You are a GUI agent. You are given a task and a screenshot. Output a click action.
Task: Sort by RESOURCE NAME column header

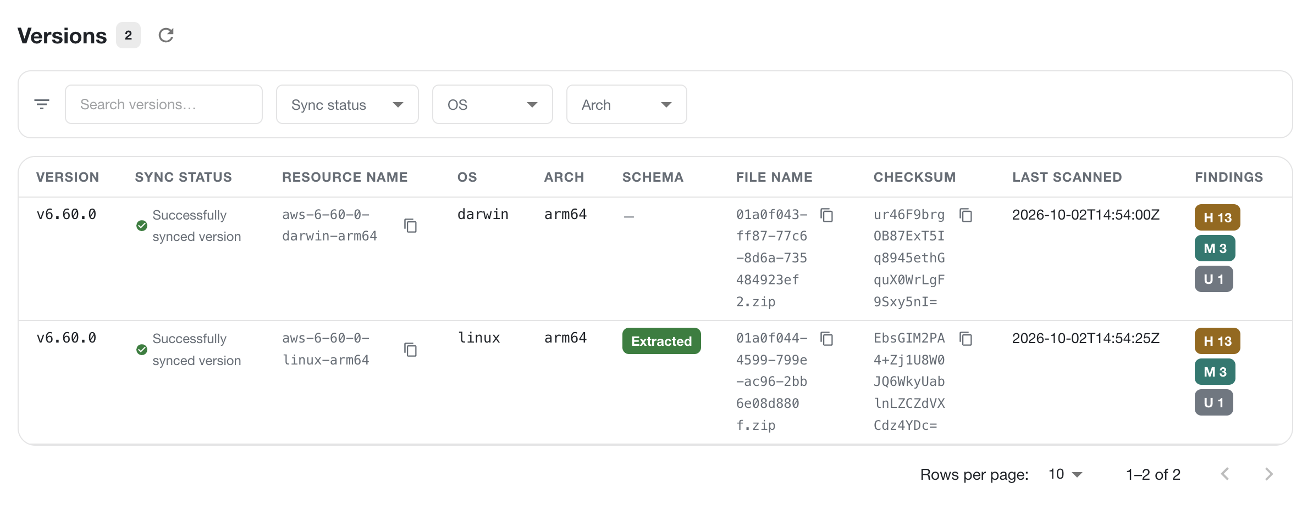(x=345, y=177)
